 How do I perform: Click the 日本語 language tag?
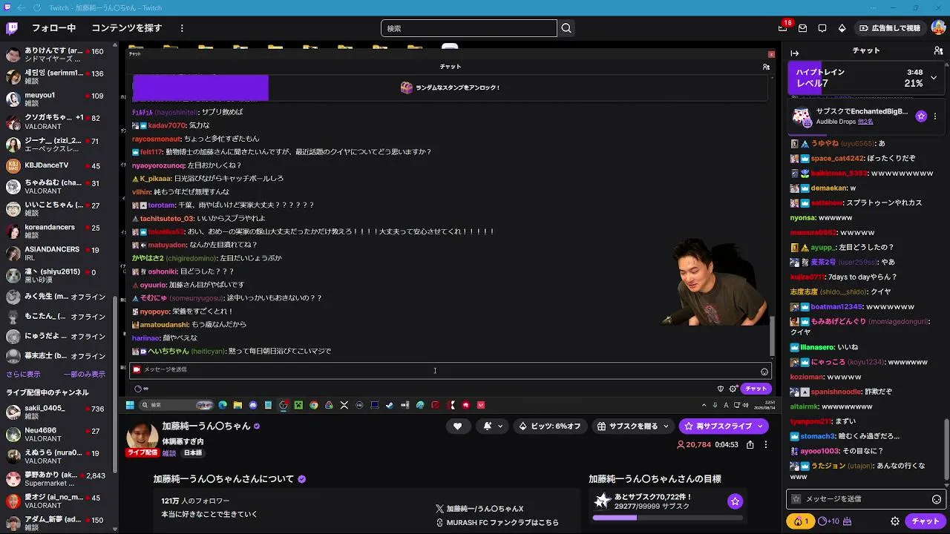coord(193,453)
